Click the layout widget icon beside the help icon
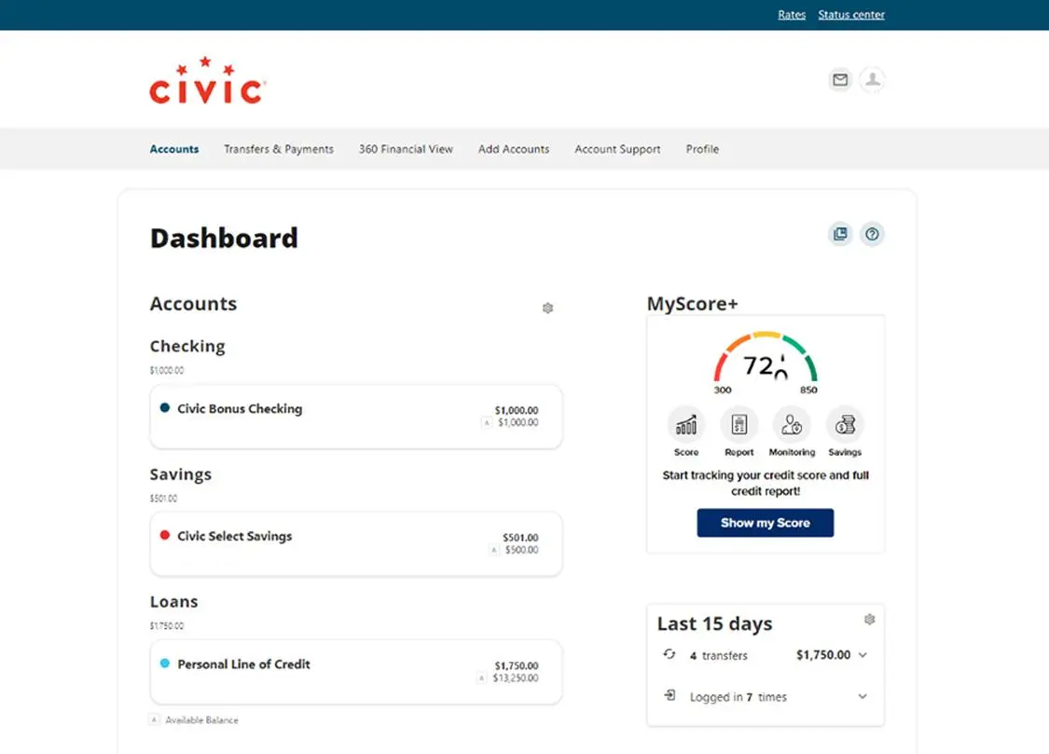The height and width of the screenshot is (754, 1049). tap(840, 234)
